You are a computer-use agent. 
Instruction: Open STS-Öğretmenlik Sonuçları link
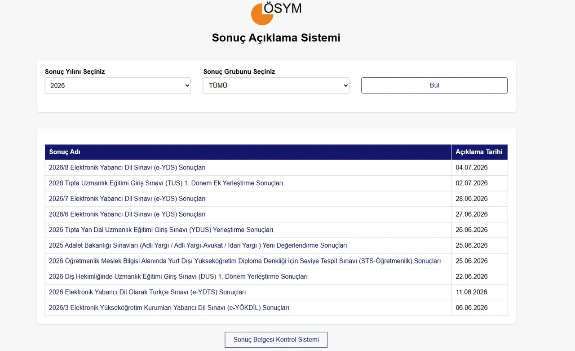click(x=245, y=261)
